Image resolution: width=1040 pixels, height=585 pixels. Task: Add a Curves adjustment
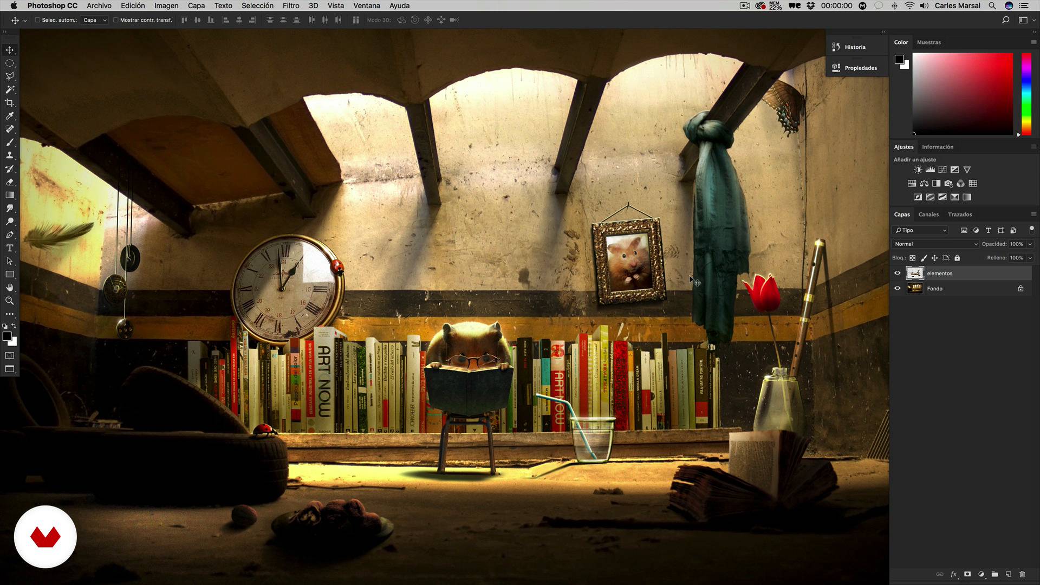pos(942,170)
